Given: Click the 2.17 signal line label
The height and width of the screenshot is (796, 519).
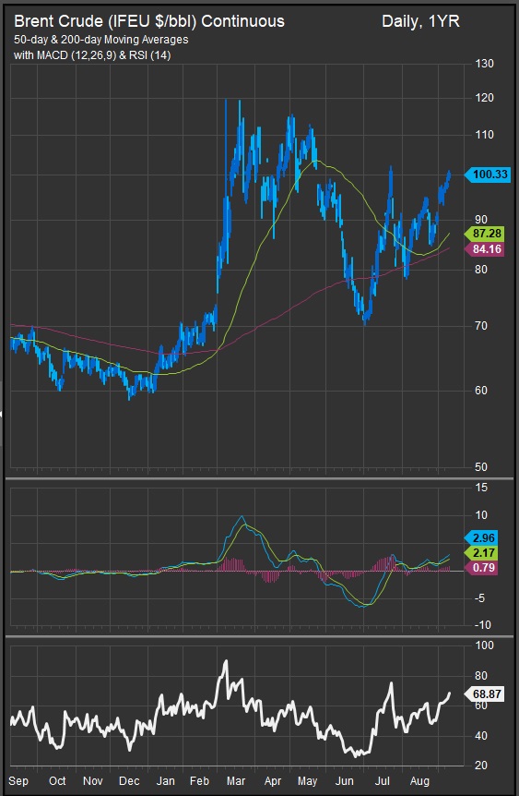Looking at the screenshot, I should [481, 553].
